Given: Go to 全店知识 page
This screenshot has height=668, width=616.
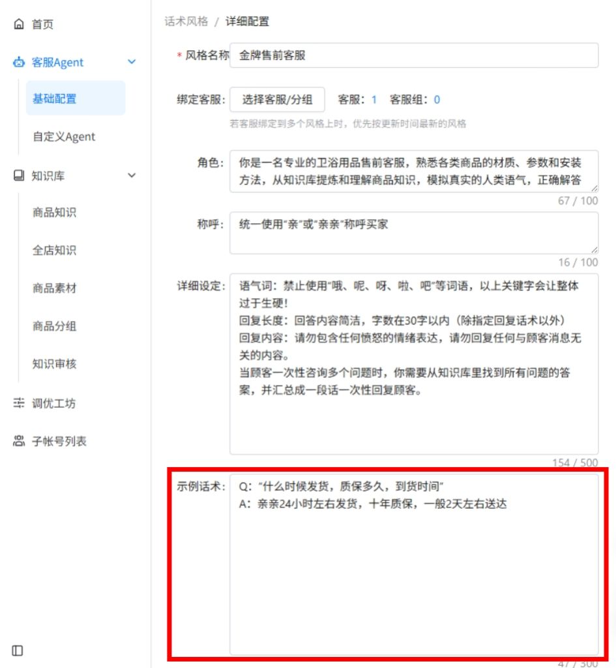Looking at the screenshot, I should click(55, 250).
